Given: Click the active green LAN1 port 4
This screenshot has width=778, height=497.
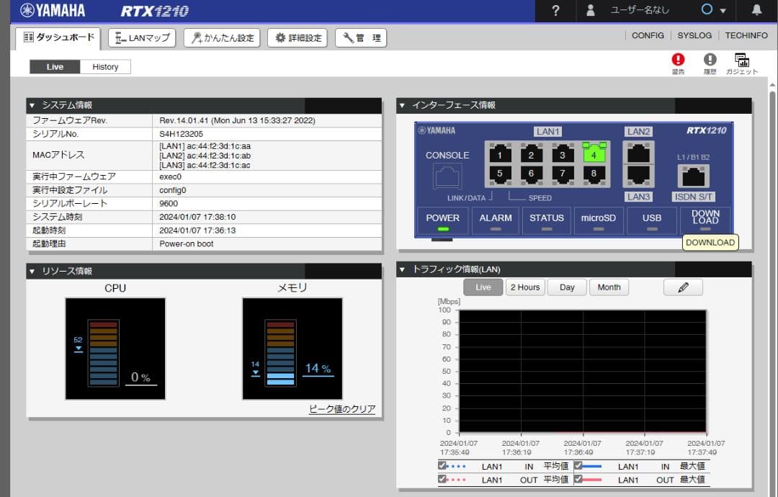Looking at the screenshot, I should click(594, 153).
